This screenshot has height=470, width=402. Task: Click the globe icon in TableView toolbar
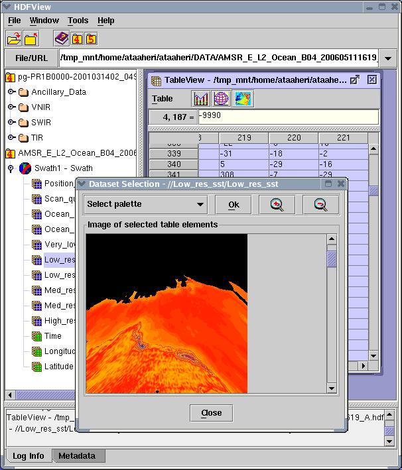coord(222,99)
